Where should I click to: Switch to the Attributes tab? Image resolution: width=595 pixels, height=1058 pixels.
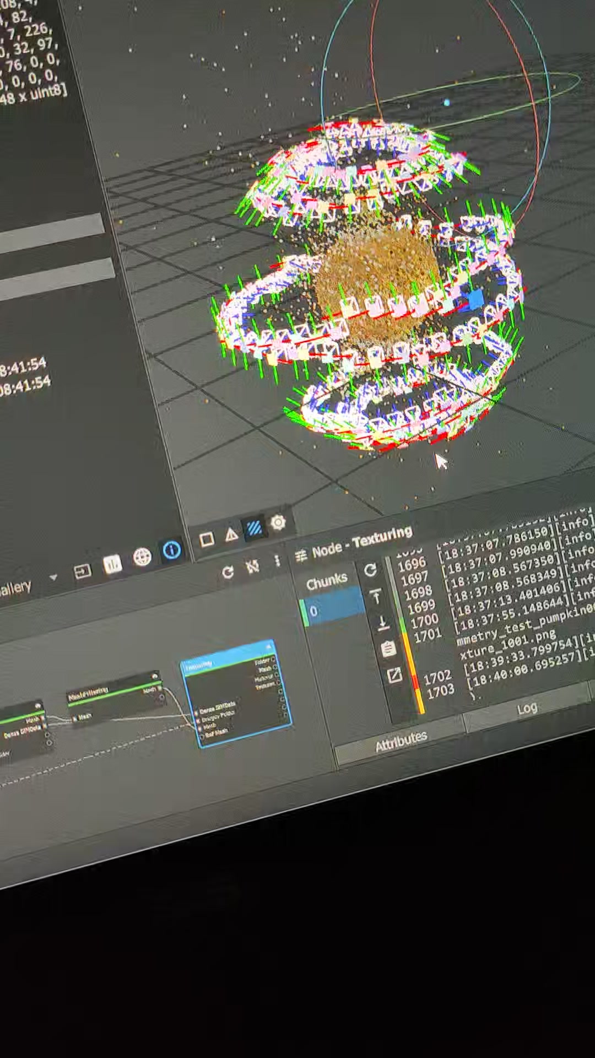401,742
